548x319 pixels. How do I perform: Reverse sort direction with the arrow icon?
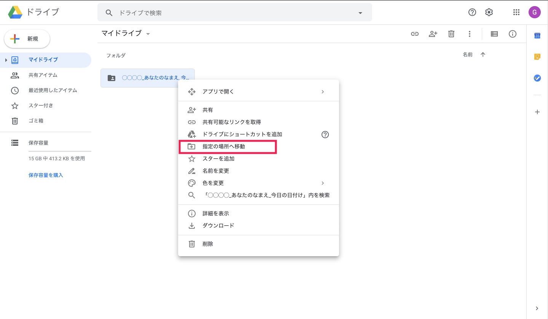tap(483, 54)
